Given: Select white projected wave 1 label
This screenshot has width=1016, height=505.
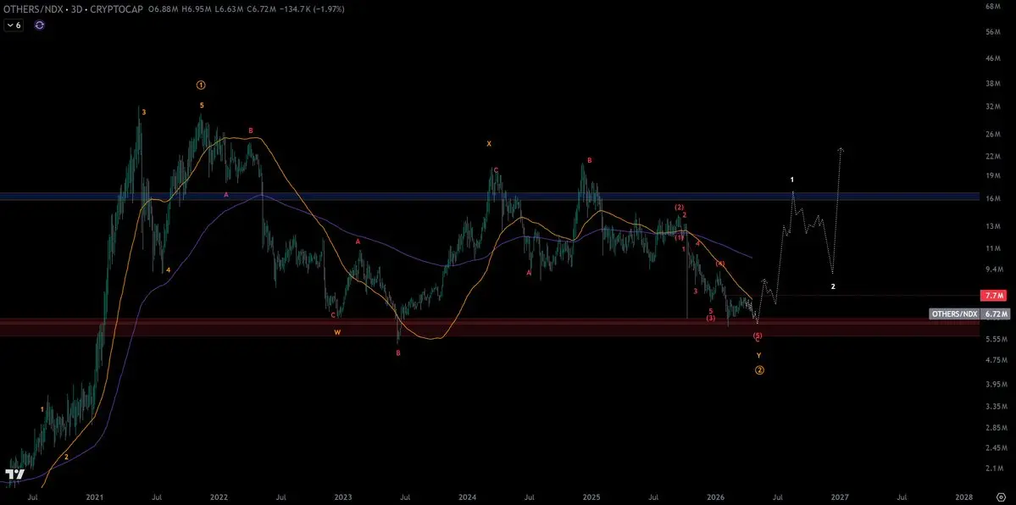Looking at the screenshot, I should coord(791,179).
